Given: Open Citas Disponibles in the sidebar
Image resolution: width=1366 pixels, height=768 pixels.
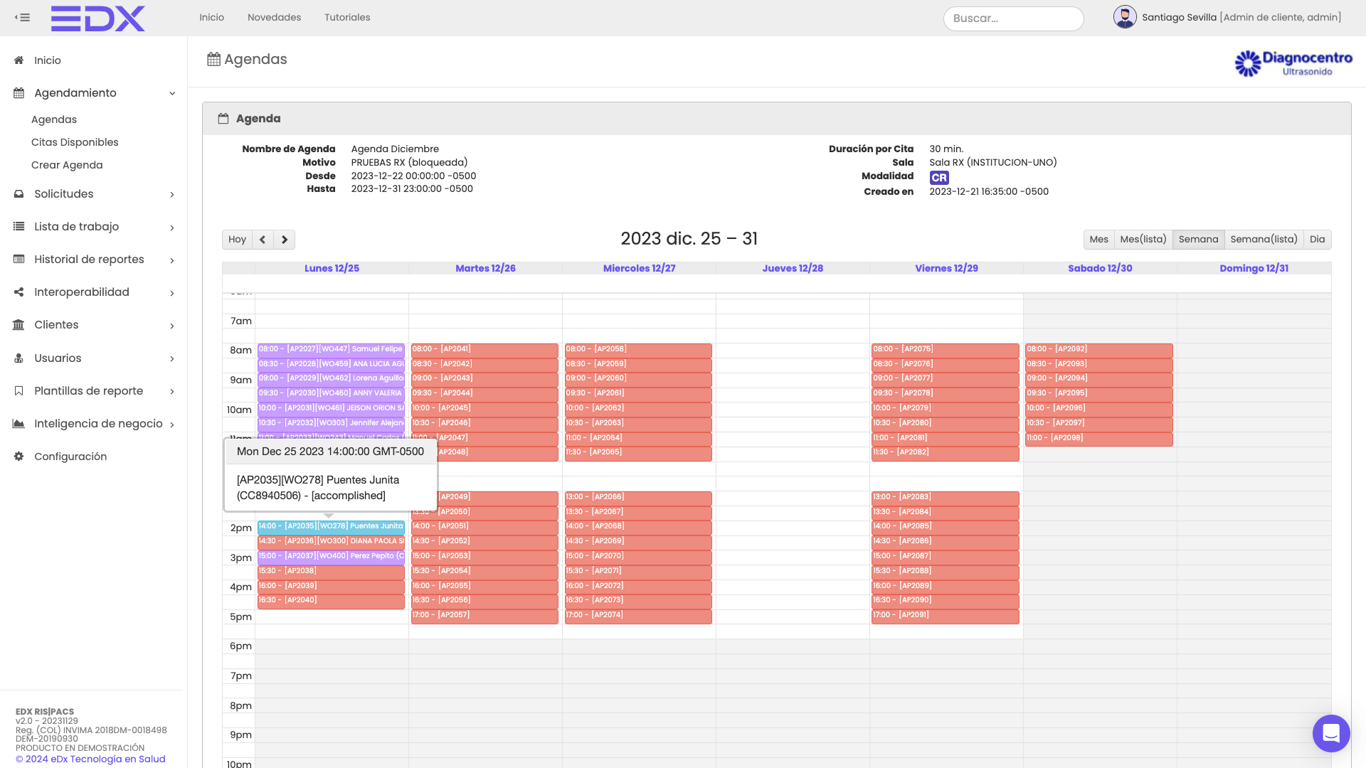Looking at the screenshot, I should pos(75,142).
